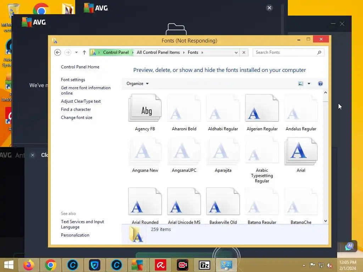363x272 pixels.
Task: Open the taskbar clock showing 12:05 PM
Action: pyautogui.click(x=348, y=265)
